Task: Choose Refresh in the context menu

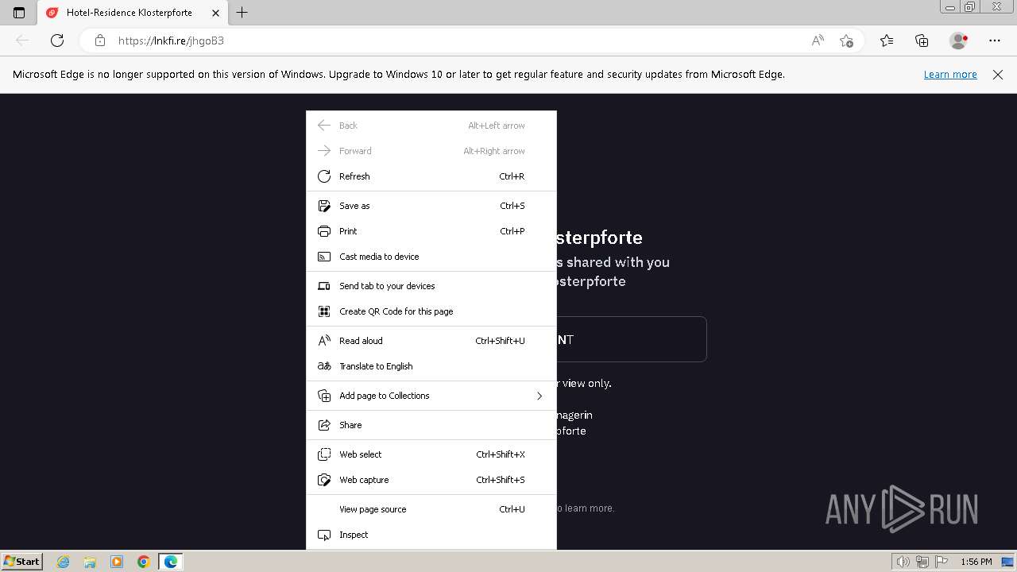Action: [x=431, y=176]
